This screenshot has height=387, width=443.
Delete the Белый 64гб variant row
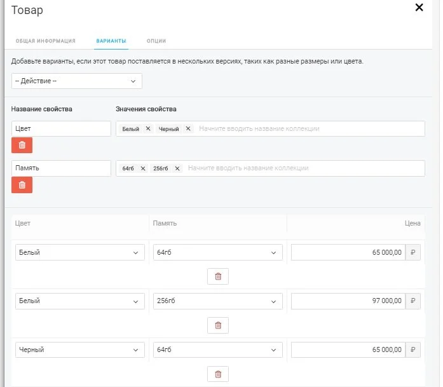point(218,276)
